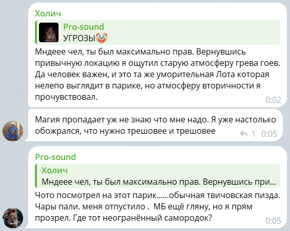Click the green bar of Холич quote

pos(36,176)
